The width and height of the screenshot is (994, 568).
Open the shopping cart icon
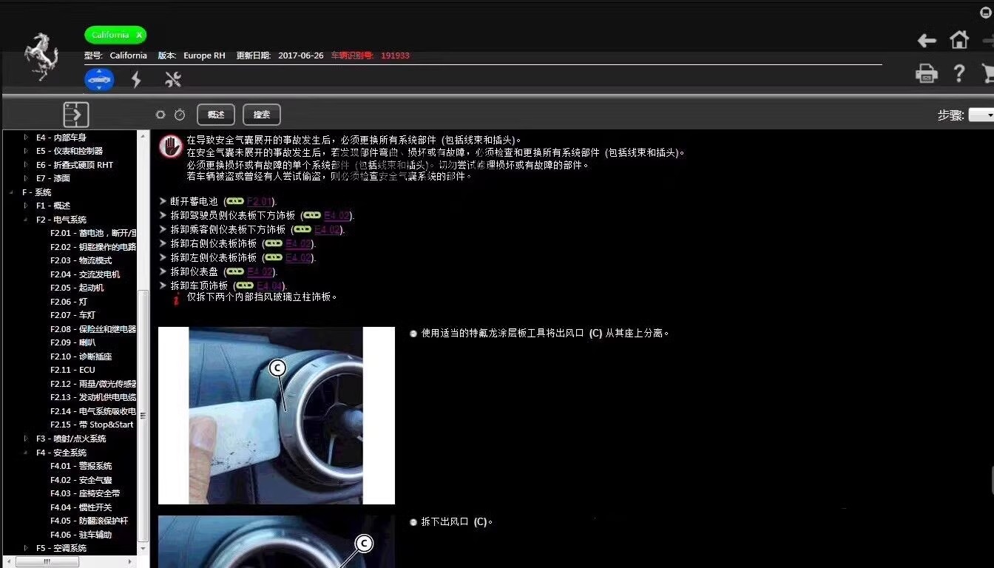(988, 73)
